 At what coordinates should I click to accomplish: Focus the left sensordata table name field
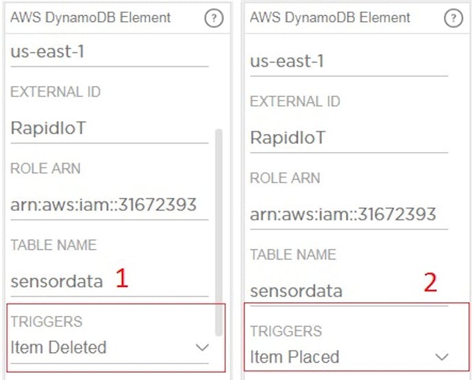110,281
